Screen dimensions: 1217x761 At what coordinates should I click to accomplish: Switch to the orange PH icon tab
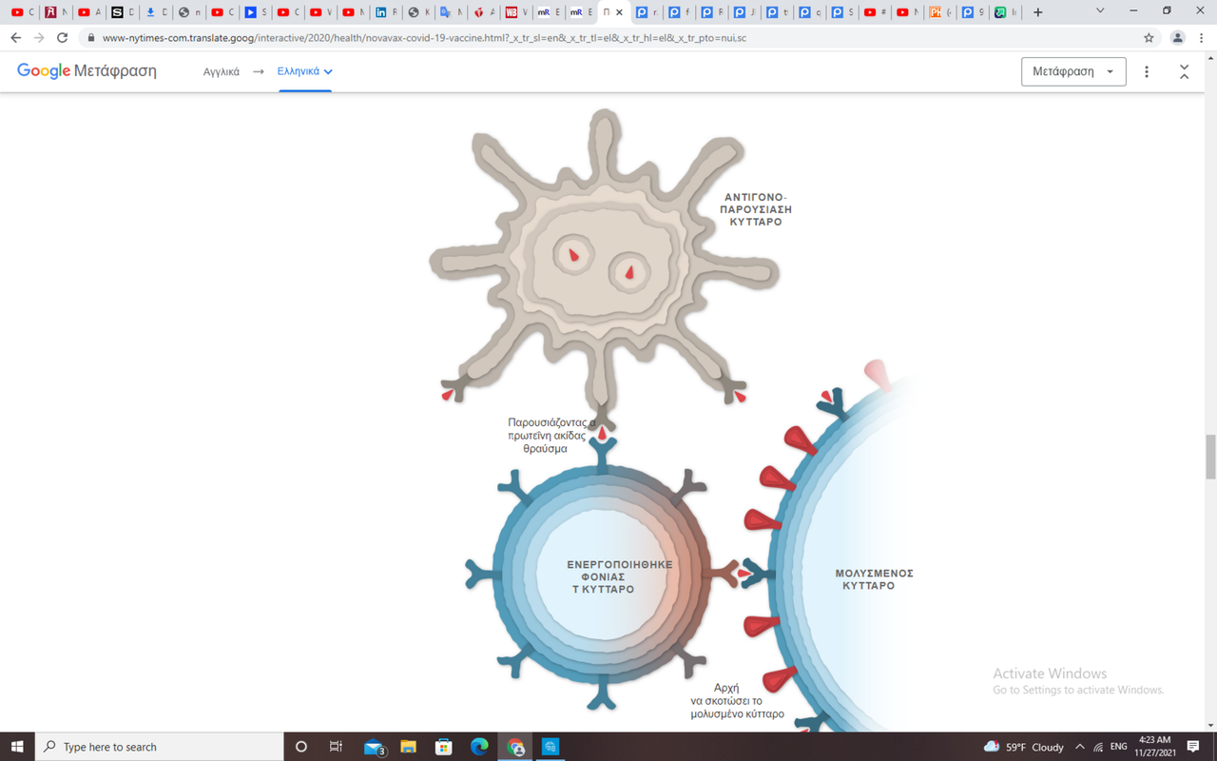pos(940,12)
